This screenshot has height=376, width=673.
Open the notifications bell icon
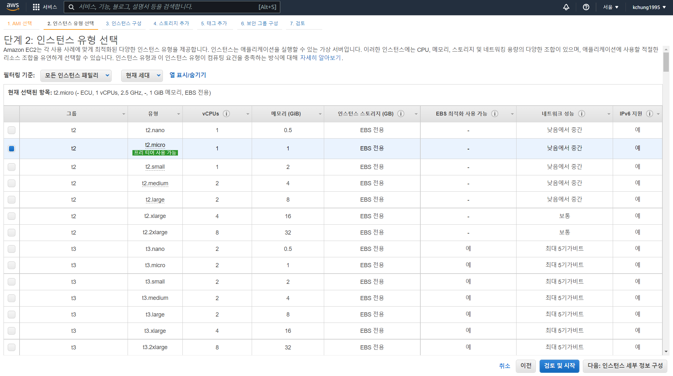(566, 7)
